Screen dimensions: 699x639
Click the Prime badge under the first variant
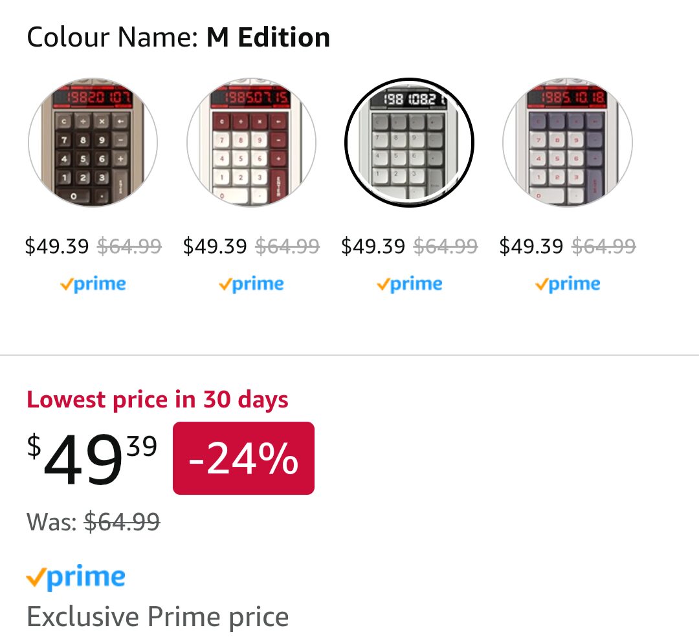click(93, 283)
